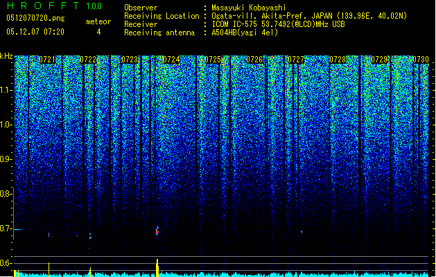Click the Receiving antenna field label
Screen dimensions: 436x277
click(159, 33)
